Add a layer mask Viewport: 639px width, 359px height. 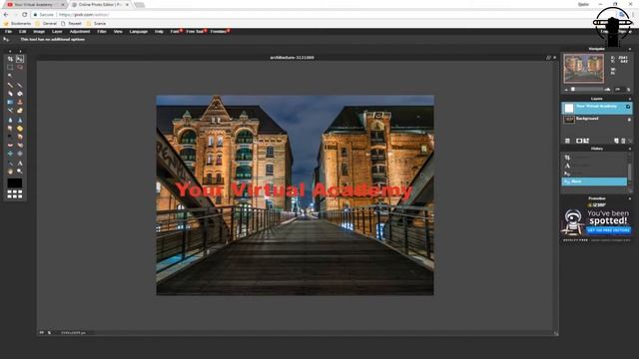579,141
